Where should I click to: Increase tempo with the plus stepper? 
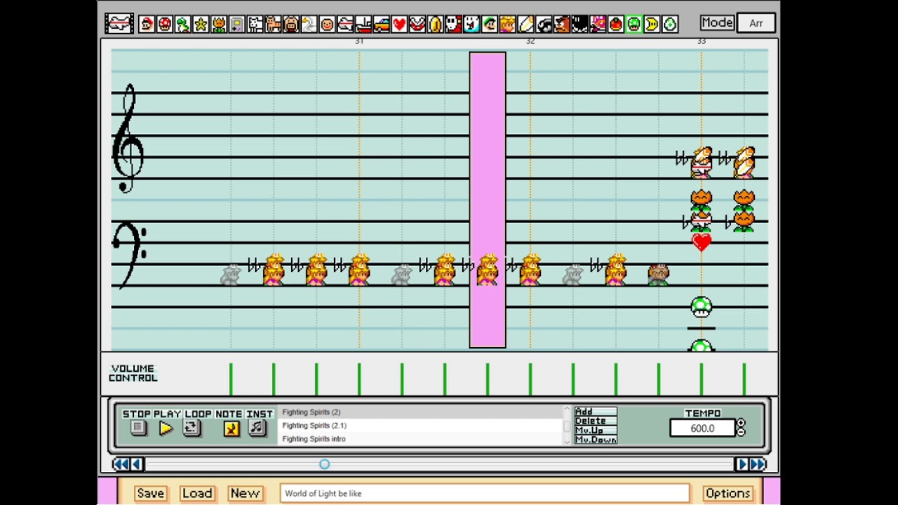click(x=741, y=424)
